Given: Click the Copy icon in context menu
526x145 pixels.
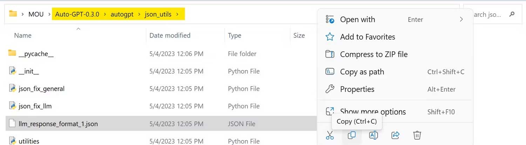Looking at the screenshot, I should 352,135.
